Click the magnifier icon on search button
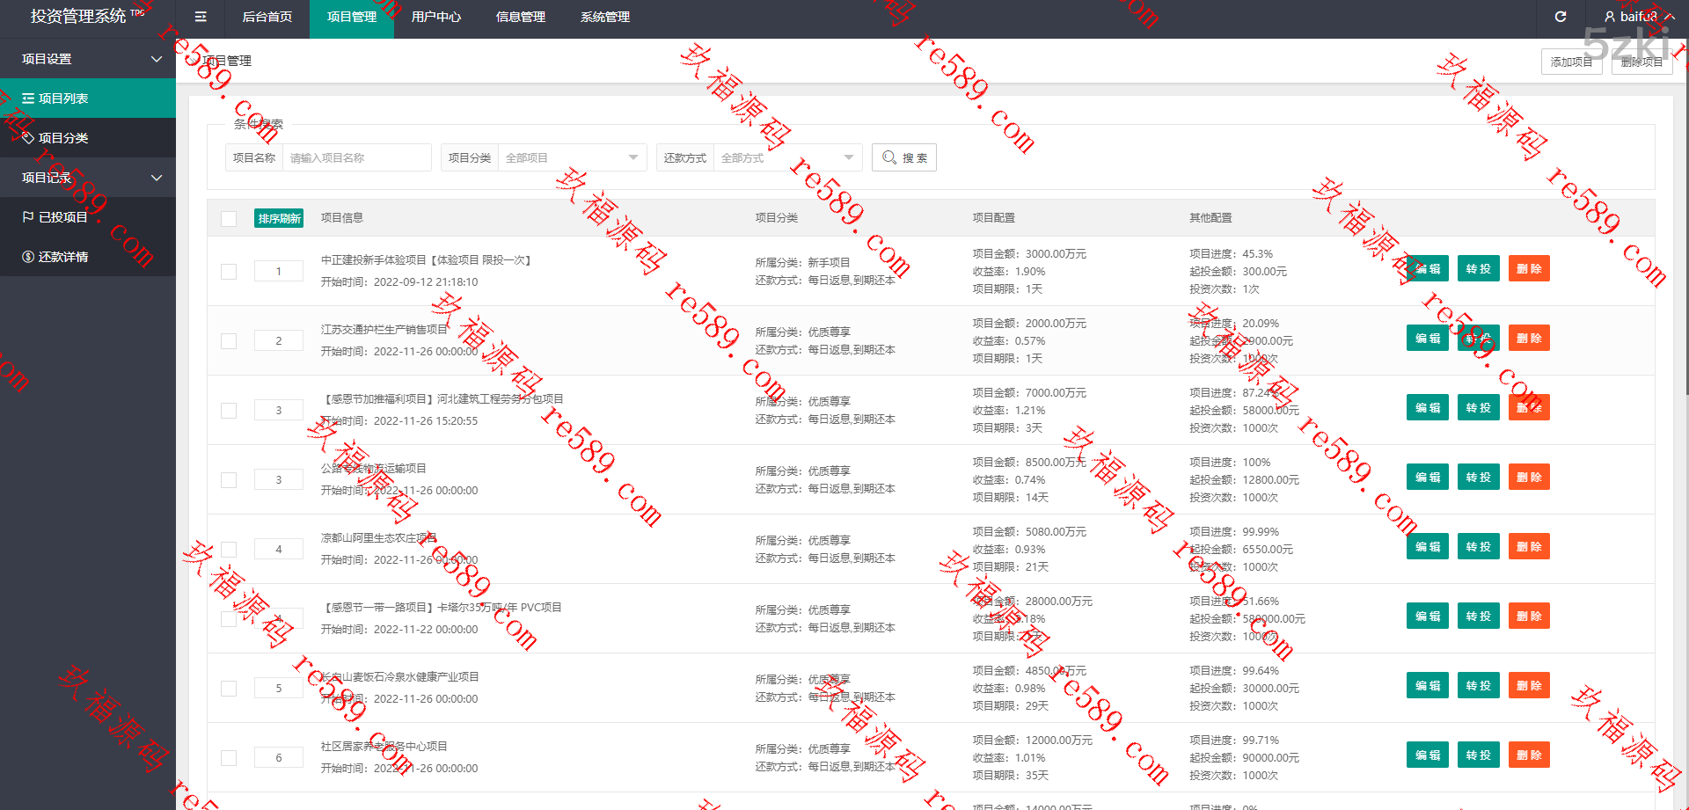The height and width of the screenshot is (810, 1689). (x=889, y=157)
